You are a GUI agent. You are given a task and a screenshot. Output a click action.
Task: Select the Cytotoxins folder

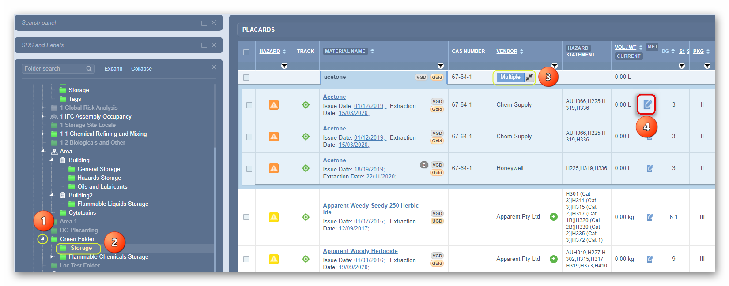pos(82,212)
